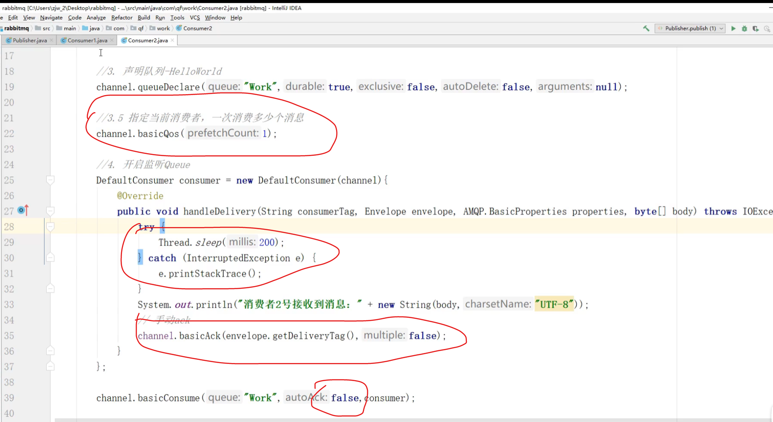Click the 'work' folder in breadcrumb
Image resolution: width=773 pixels, height=422 pixels.
[x=163, y=28]
